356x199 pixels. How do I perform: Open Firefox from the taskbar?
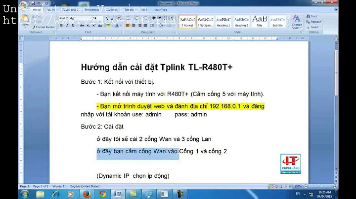tap(87, 194)
